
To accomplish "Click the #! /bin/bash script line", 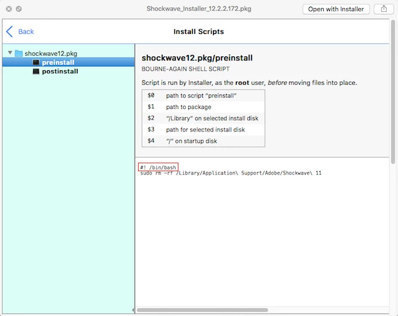I will tap(158, 167).
